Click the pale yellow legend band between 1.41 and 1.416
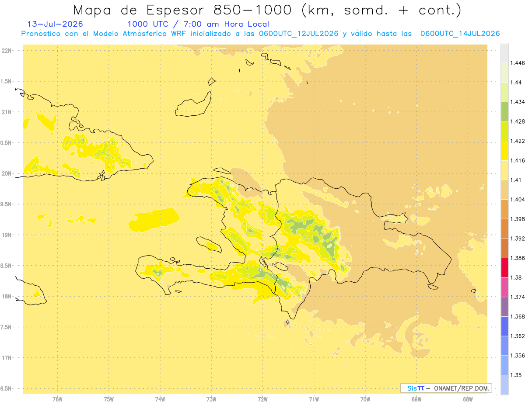 [504, 170]
